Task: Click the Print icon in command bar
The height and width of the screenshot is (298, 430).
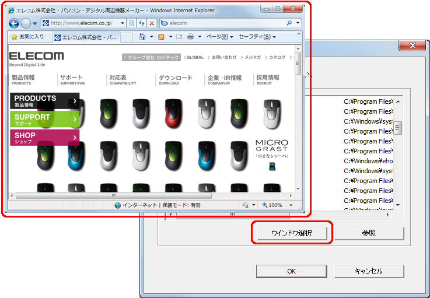Action: (x=191, y=37)
